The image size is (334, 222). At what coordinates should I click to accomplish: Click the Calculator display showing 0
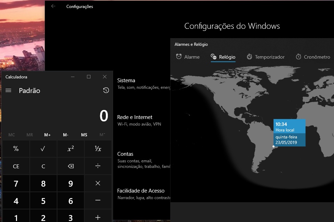point(104,116)
